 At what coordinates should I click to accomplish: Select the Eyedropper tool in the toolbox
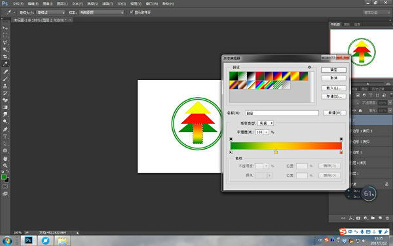[x=5, y=64]
